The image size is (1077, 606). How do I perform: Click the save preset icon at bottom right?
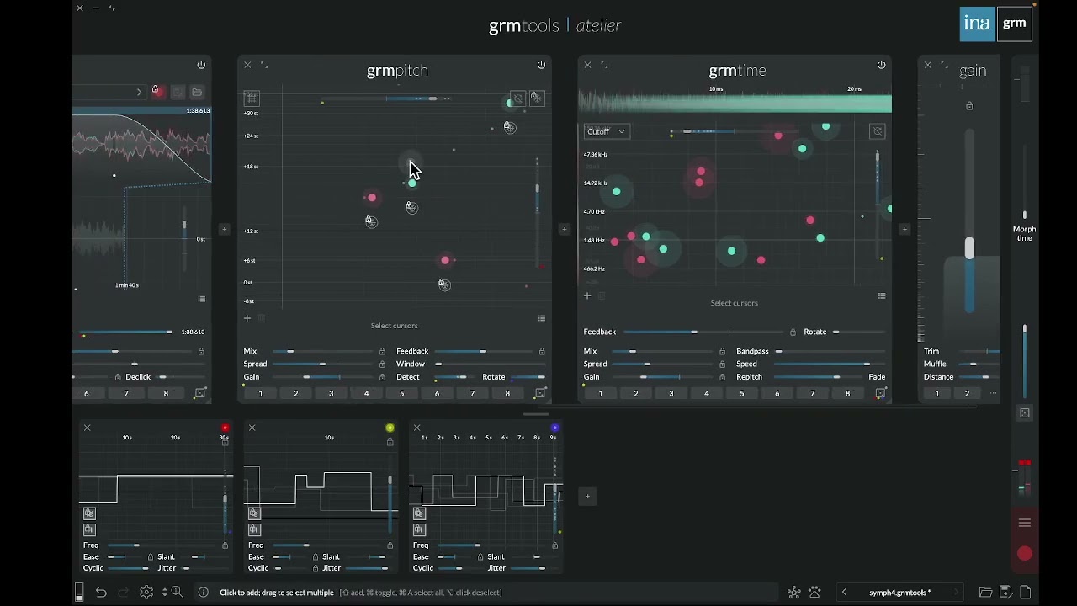tap(1005, 593)
